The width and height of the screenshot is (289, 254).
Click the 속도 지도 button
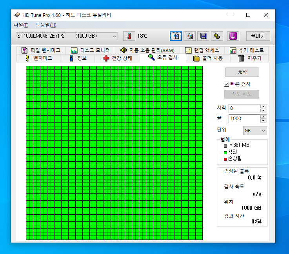(x=242, y=94)
